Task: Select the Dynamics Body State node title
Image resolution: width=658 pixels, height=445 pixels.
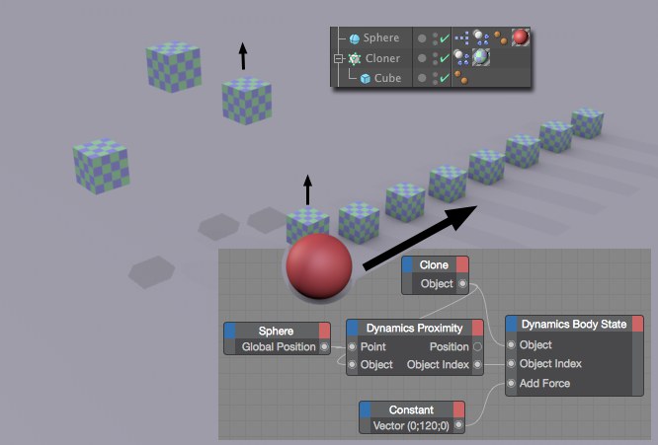Action: (574, 324)
